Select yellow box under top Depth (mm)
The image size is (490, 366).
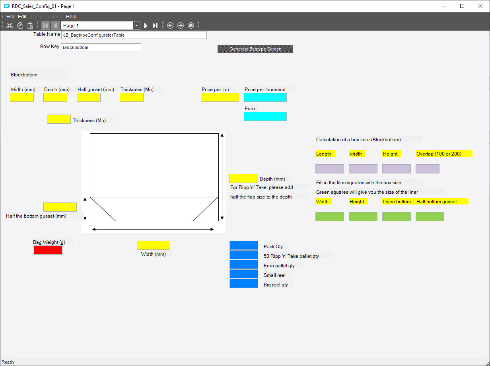[55, 97]
